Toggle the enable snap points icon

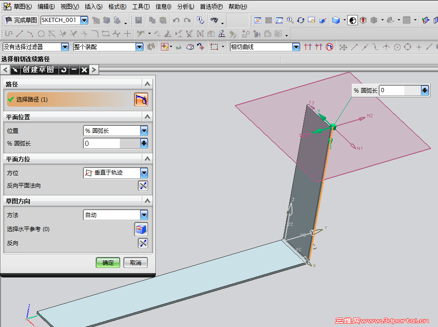(343, 47)
